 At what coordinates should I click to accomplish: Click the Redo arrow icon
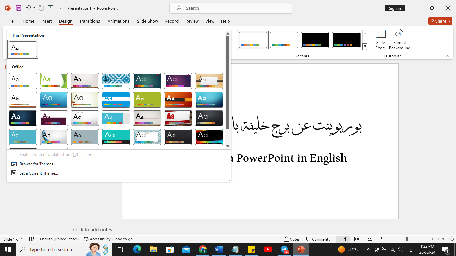click(41, 8)
